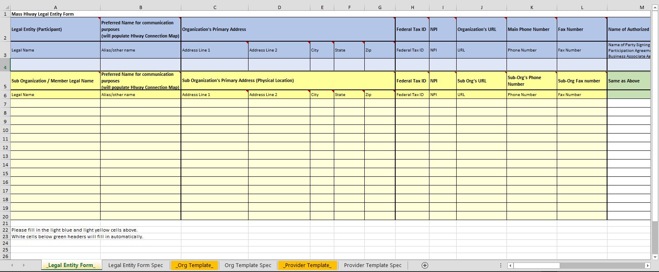
Task: Go to the _Provider Template_ tab
Action: (x=307, y=265)
